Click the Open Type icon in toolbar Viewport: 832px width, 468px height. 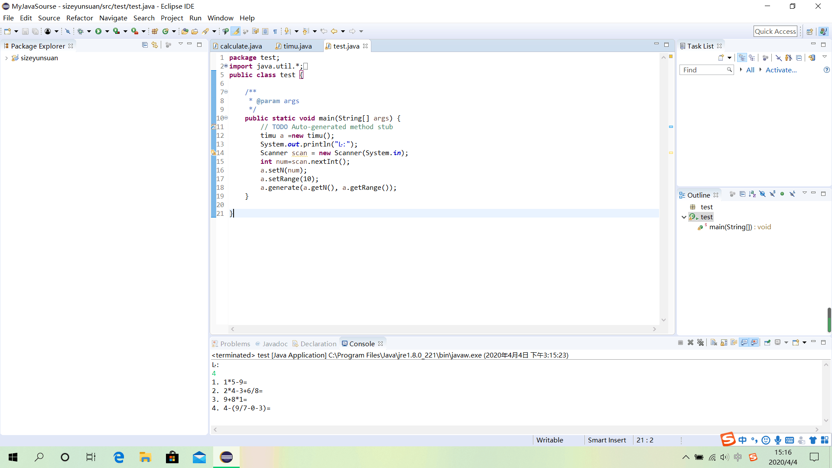[x=185, y=31]
